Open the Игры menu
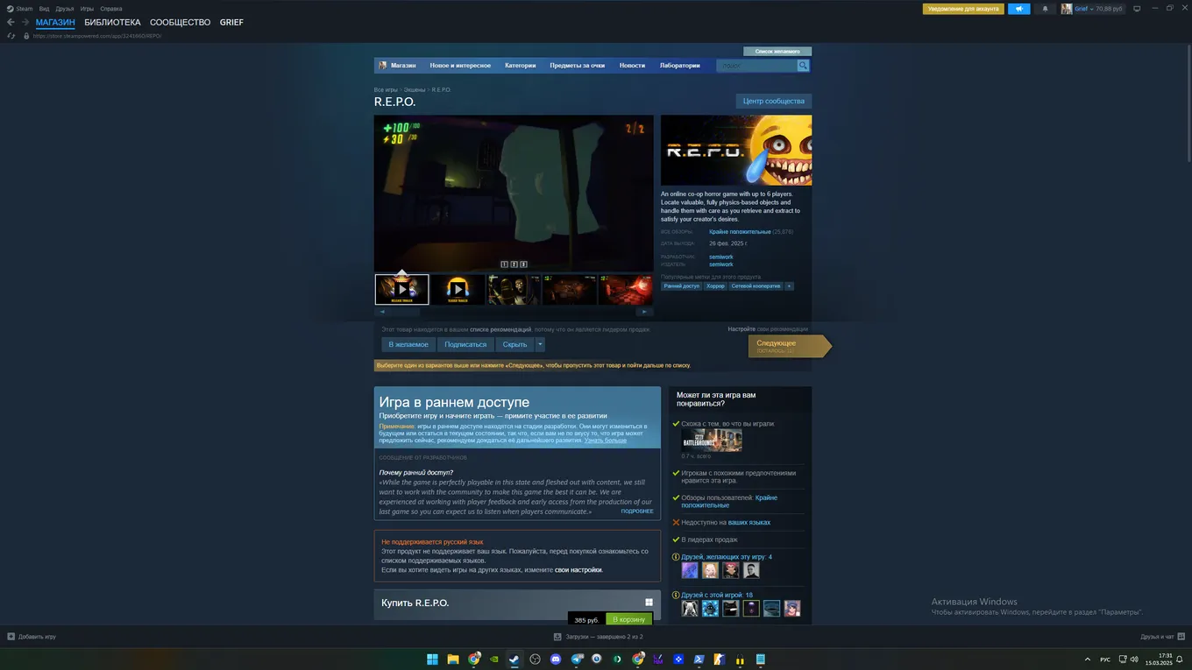The height and width of the screenshot is (670, 1192). pos(87,9)
